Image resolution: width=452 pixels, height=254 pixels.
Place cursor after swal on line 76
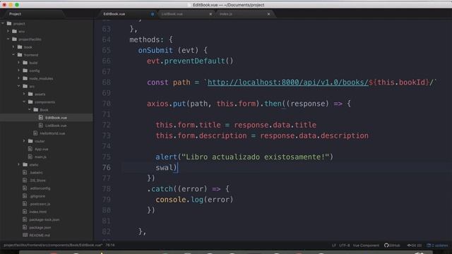click(172, 167)
